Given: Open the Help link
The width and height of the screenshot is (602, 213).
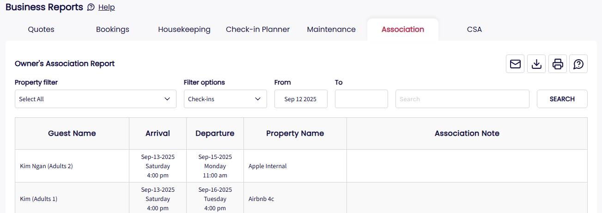Looking at the screenshot, I should (x=107, y=7).
